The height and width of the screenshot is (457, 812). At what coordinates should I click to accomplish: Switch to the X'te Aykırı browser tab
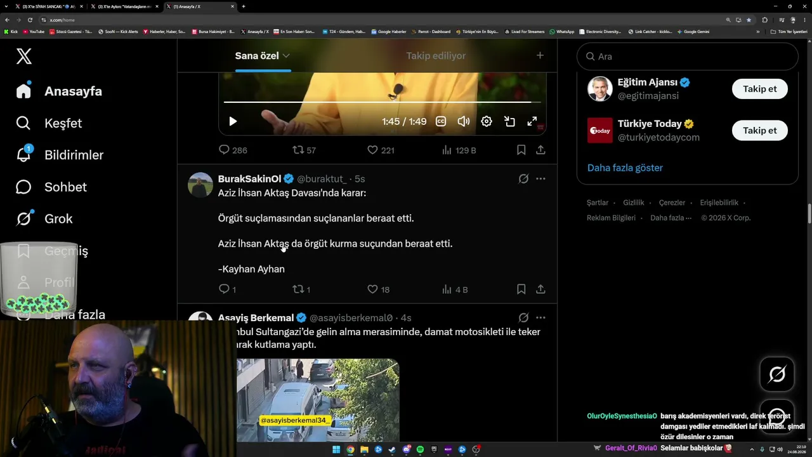[x=124, y=6]
